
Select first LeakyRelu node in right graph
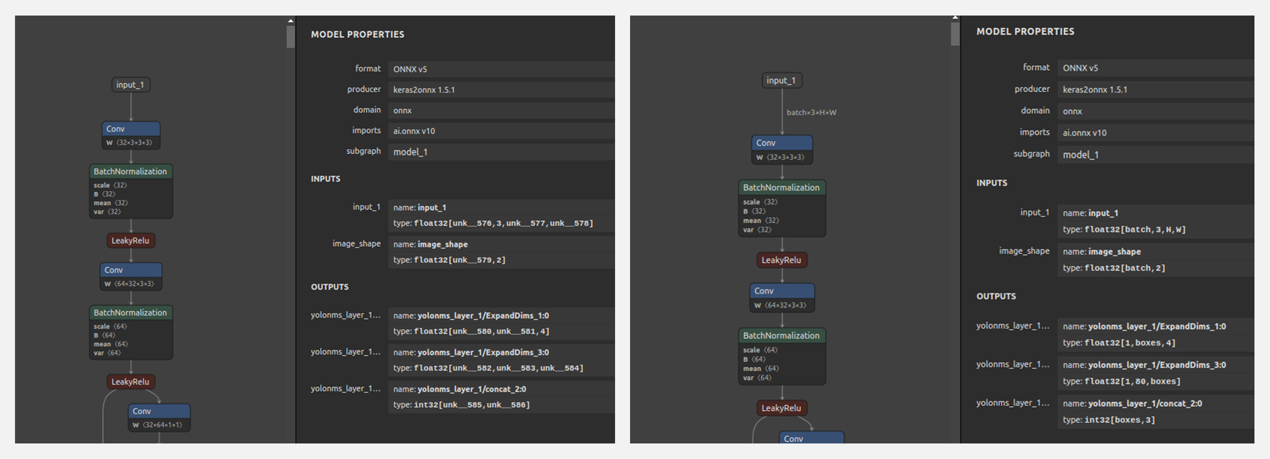pyautogui.click(x=781, y=260)
